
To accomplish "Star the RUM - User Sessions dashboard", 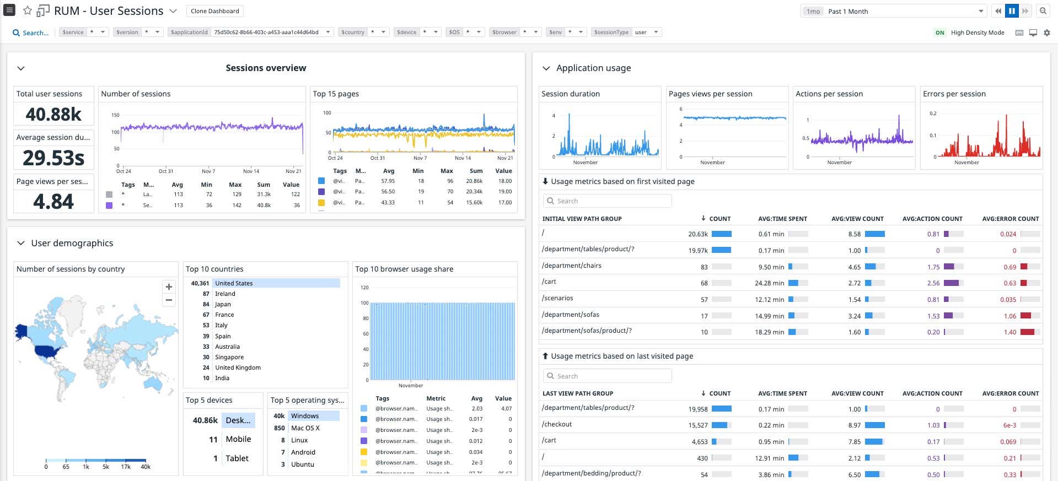I will 28,11.
